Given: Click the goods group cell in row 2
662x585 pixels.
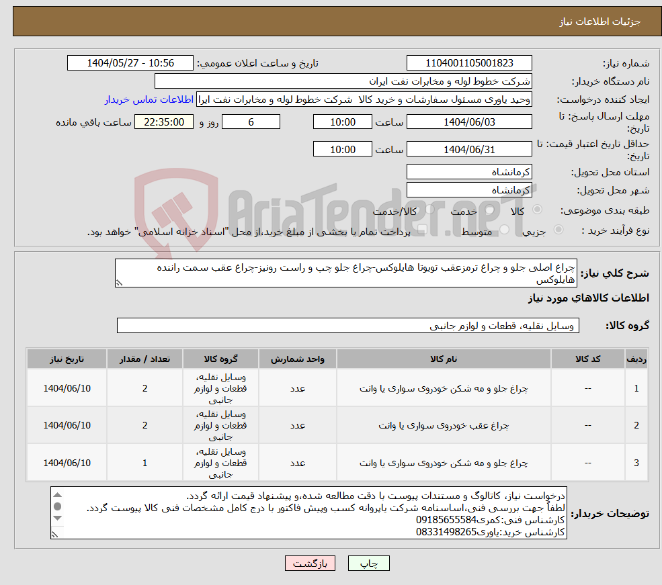Looking at the screenshot, I should [220, 426].
